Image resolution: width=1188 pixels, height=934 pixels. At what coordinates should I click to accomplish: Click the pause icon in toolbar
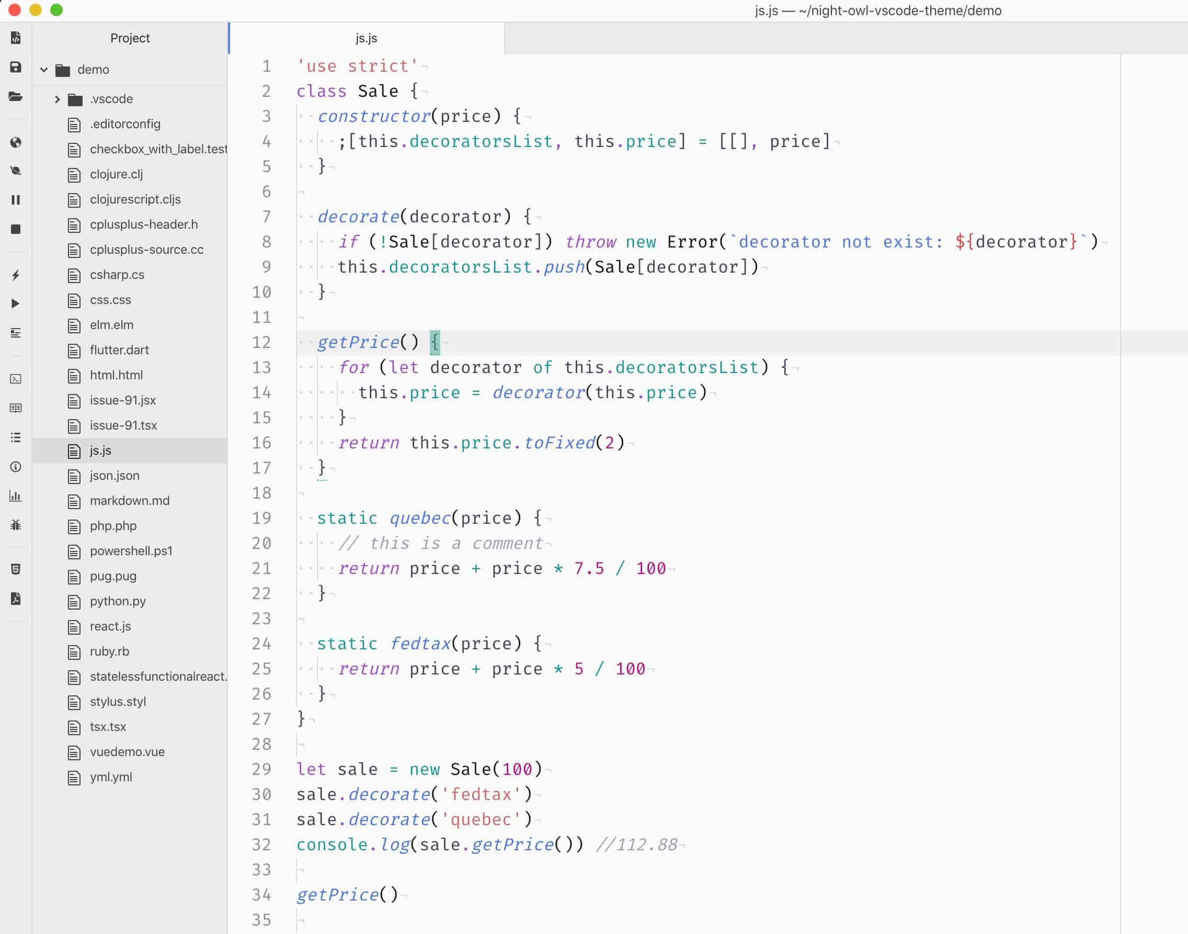pyautogui.click(x=15, y=200)
